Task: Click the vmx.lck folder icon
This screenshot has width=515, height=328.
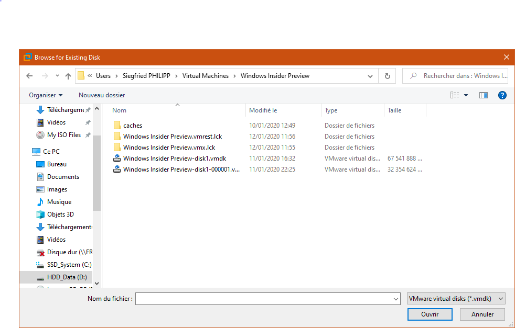Action: 117,148
